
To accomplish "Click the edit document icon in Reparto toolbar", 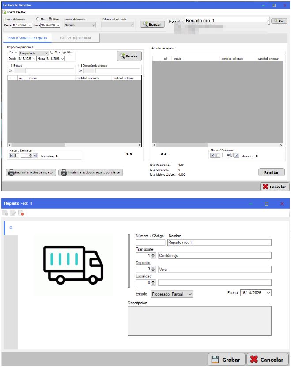I will 13,213.
